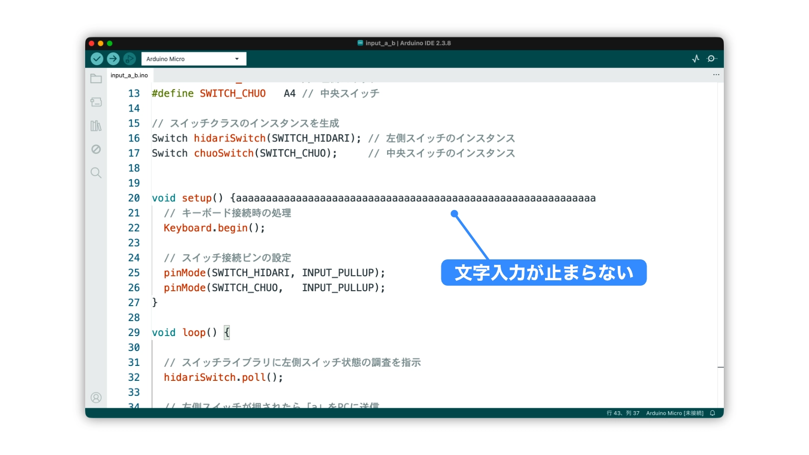The image size is (809, 455).
Task: Start the debugger with the Debug button
Action: pyautogui.click(x=130, y=59)
